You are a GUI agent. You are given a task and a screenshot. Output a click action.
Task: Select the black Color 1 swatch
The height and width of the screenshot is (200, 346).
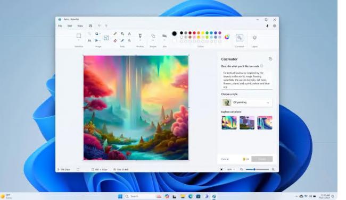pos(174,33)
